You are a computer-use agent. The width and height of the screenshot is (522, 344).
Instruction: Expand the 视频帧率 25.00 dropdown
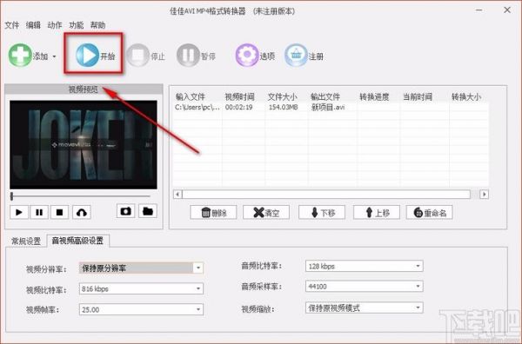click(141, 309)
